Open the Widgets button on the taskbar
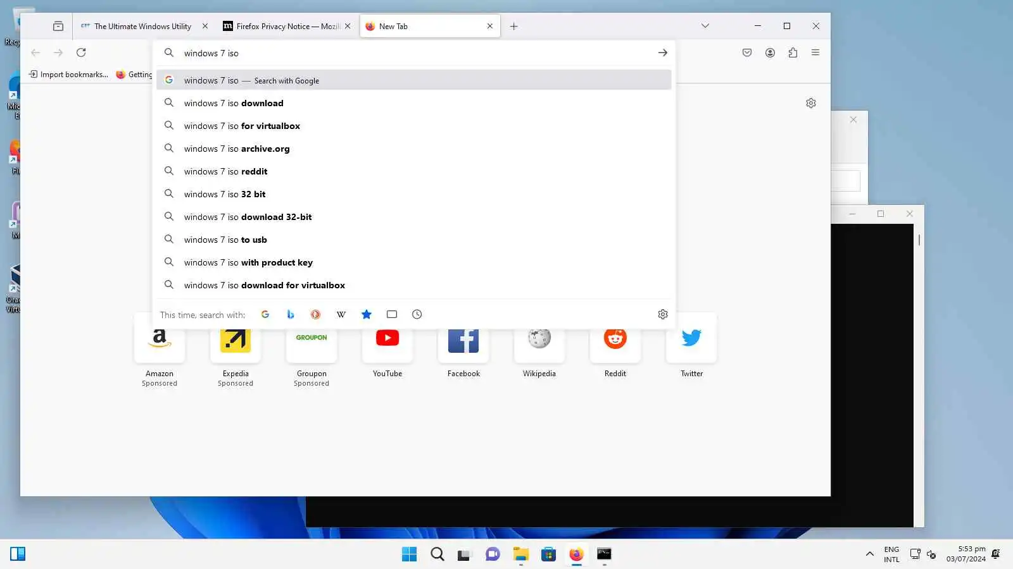The image size is (1013, 569). (x=18, y=554)
